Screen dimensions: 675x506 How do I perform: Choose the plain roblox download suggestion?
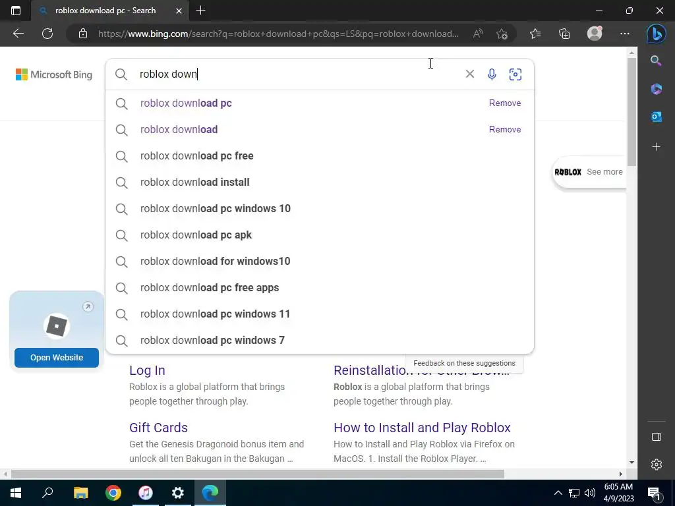[x=320, y=130]
